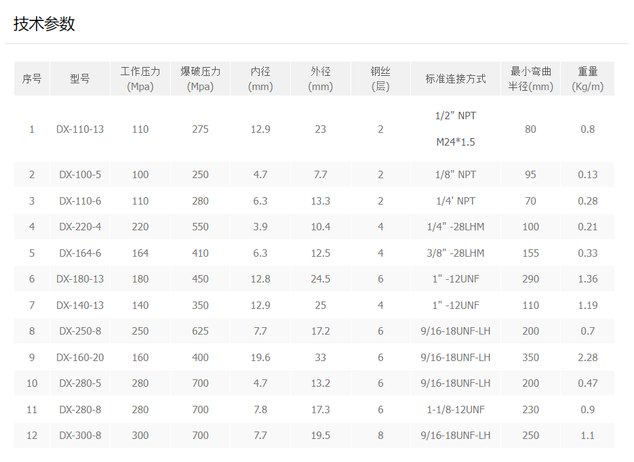Screen dimensions: 634x462
Task: Click bend radius 95 cell
Action: pyautogui.click(x=530, y=175)
